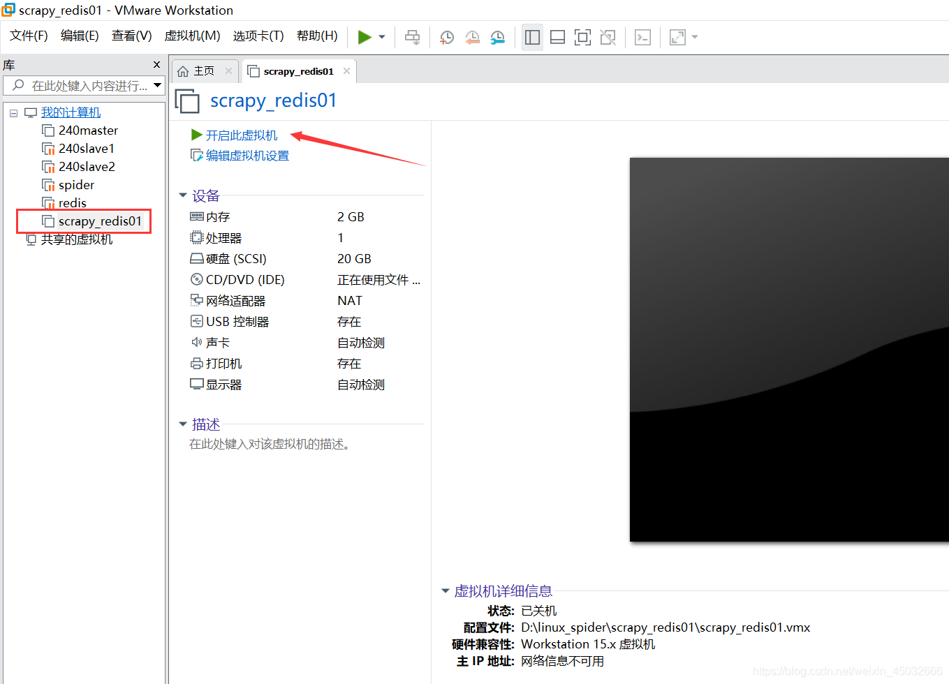Screen dimensions: 949x684
Task: Open the 内存 memory device entry
Action: coord(218,217)
